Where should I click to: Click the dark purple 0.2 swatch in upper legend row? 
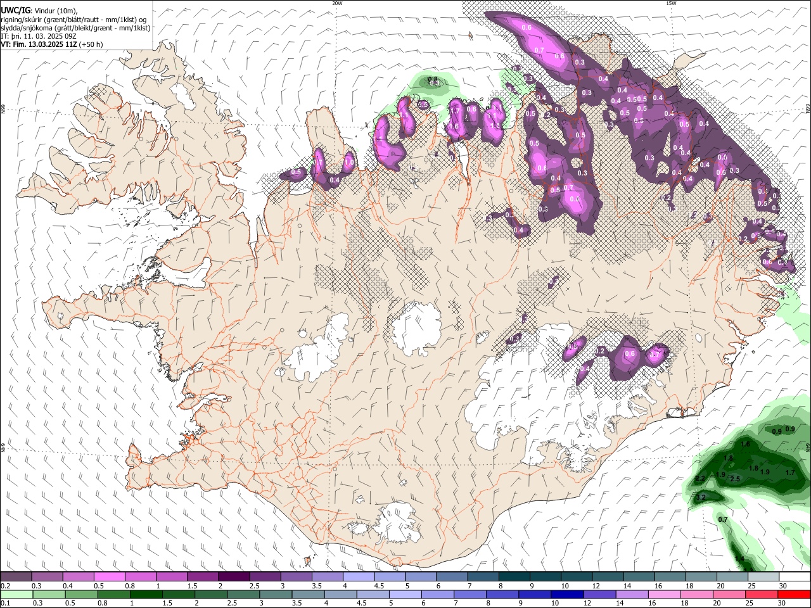16,577
